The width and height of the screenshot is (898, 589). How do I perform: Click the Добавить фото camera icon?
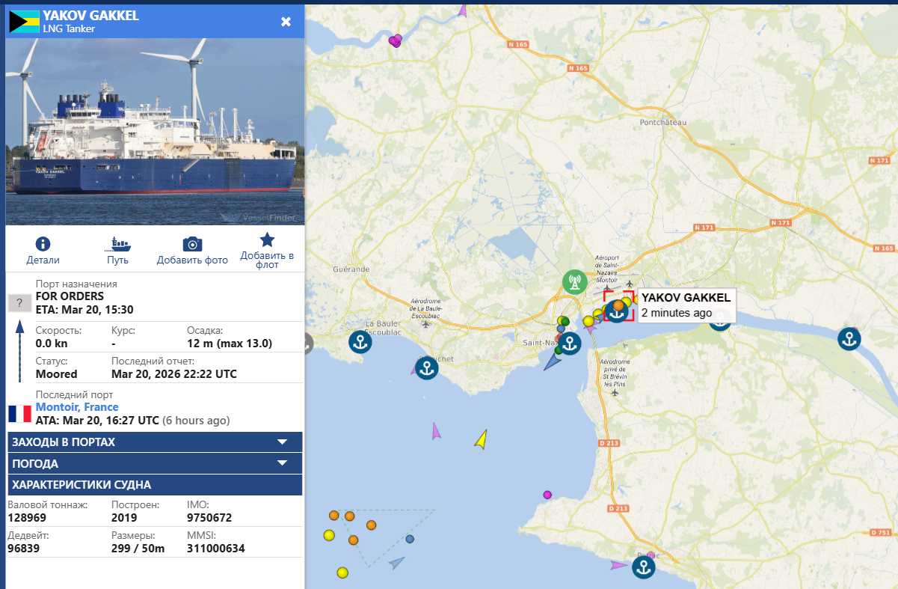coord(192,244)
